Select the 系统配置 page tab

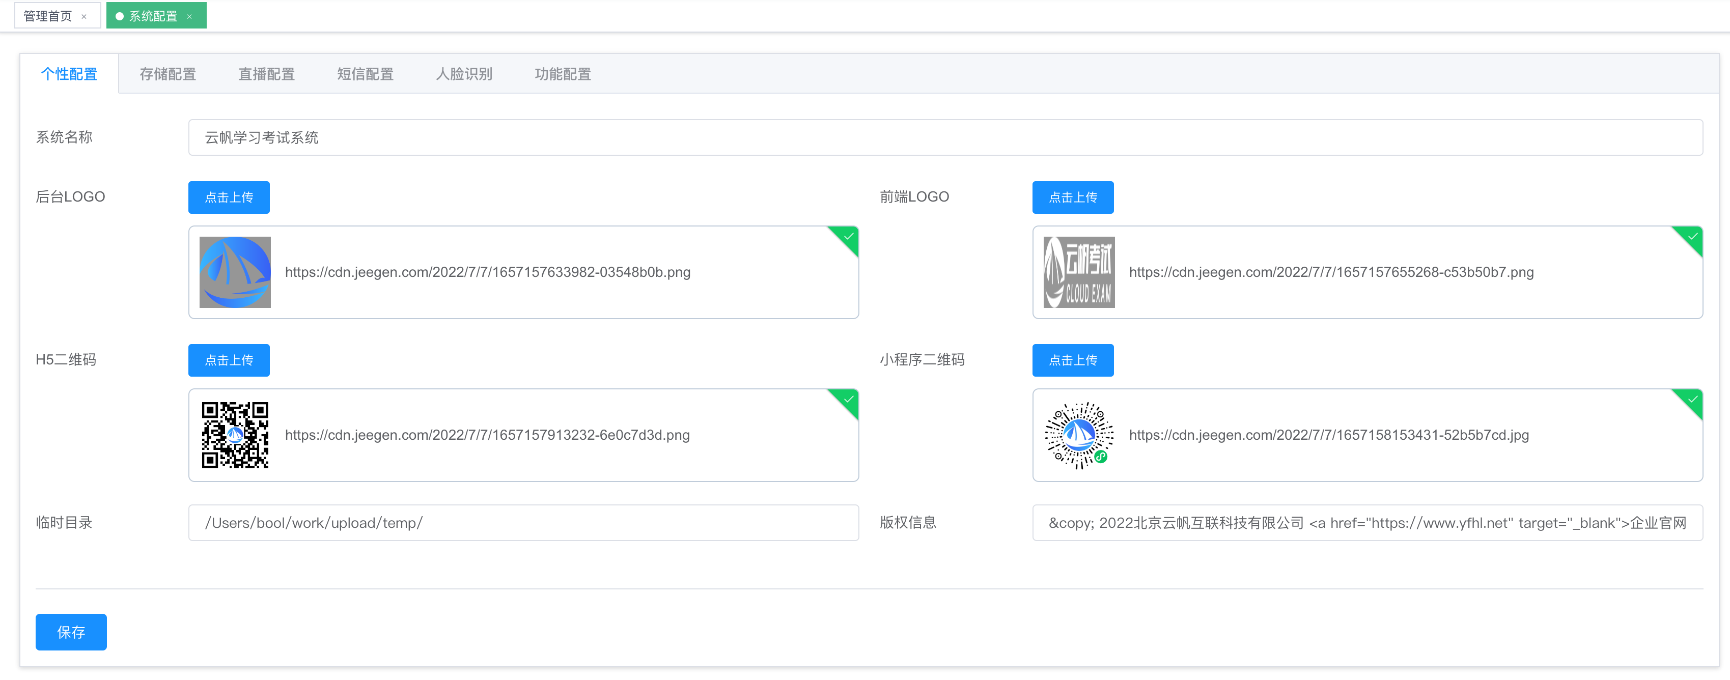click(x=156, y=15)
